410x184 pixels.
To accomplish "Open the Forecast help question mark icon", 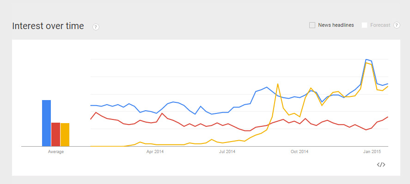I will [x=397, y=25].
